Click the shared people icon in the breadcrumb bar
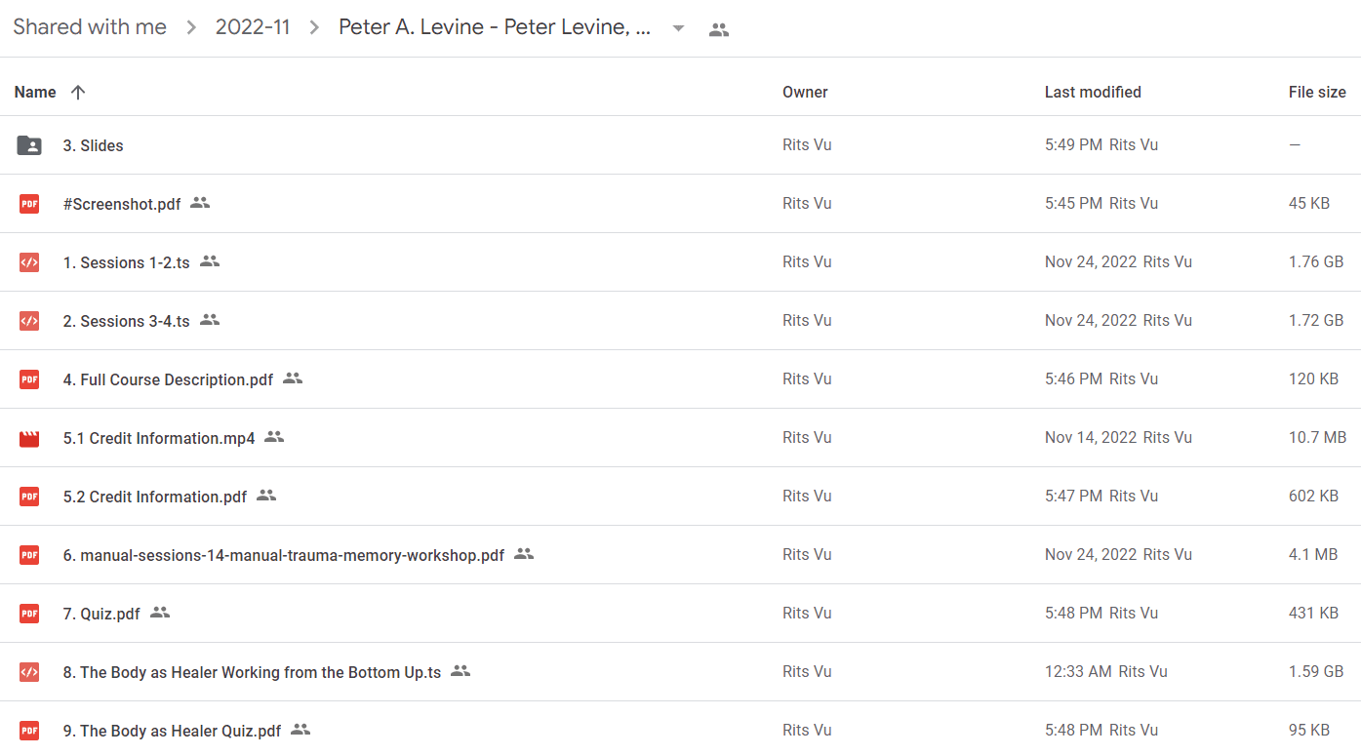This screenshot has height=756, width=1361. 719,29
